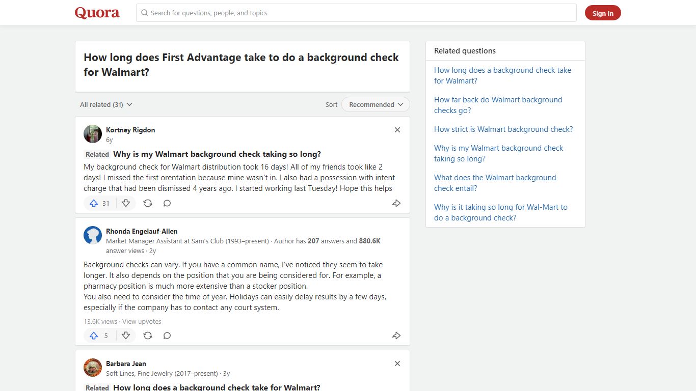
Task: Click the Sign In button
Action: [603, 13]
